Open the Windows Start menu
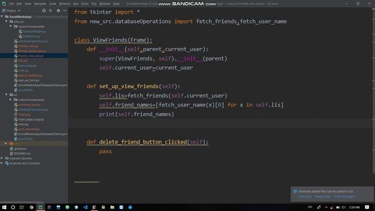Viewport: 375px width, 211px height. tap(4, 207)
